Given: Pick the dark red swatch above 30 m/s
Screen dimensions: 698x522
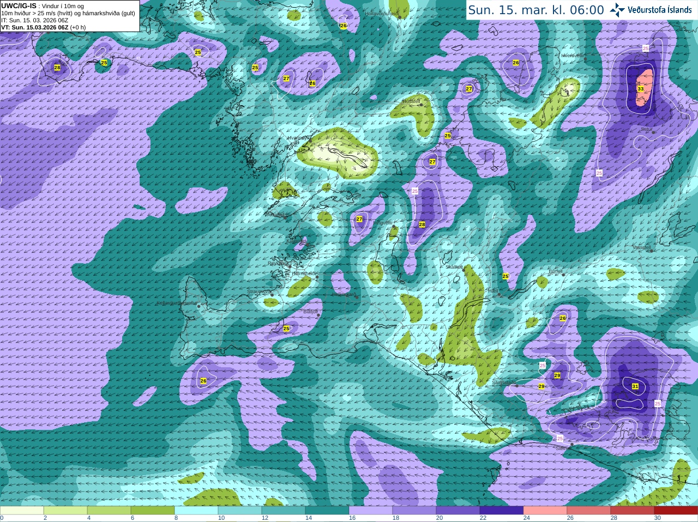Looking at the screenshot, I should [676, 511].
